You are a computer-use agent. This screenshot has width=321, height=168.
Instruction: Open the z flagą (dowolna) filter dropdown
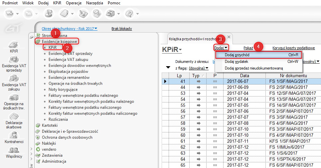click(199, 68)
